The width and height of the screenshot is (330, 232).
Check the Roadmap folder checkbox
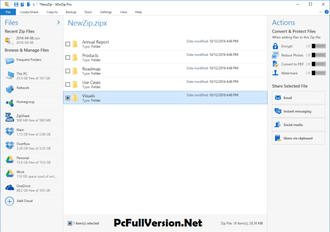pyautogui.click(x=68, y=71)
